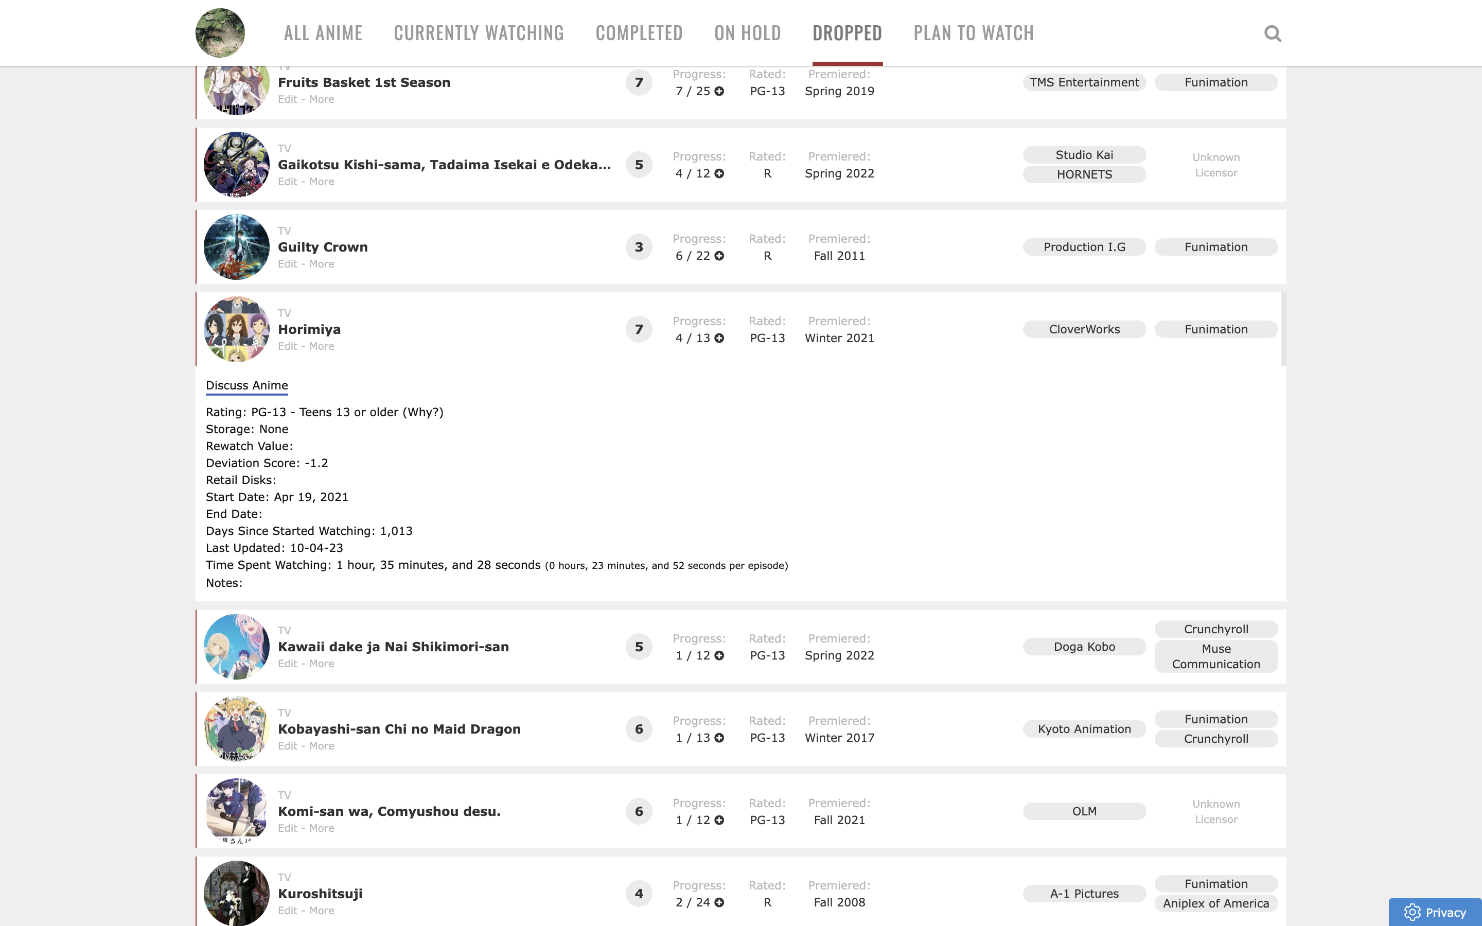This screenshot has height=926, width=1482.
Task: Collapse Horimiya details via More link
Action: pos(322,346)
